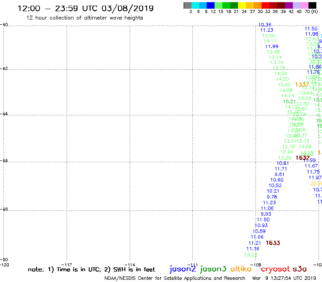Image resolution: width=322 pixels, height=282 pixels.
Task: Click the NOAA/NESDIS Center credit line
Action: pyautogui.click(x=175, y=278)
